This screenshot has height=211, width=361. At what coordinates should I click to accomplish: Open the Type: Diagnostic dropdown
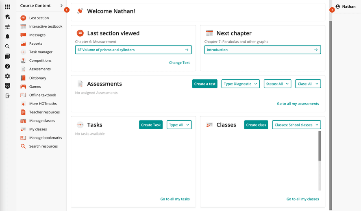[x=240, y=84]
